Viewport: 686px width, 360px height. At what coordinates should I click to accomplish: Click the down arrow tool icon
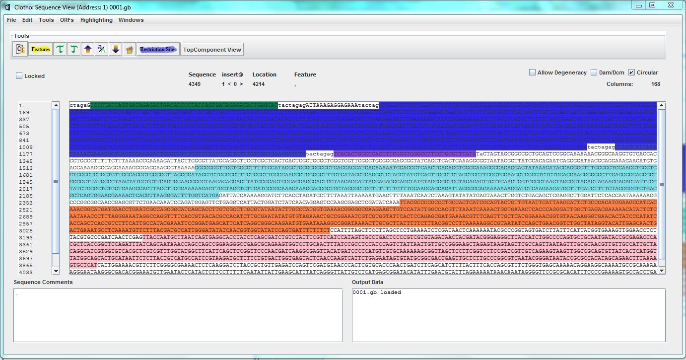(116, 49)
